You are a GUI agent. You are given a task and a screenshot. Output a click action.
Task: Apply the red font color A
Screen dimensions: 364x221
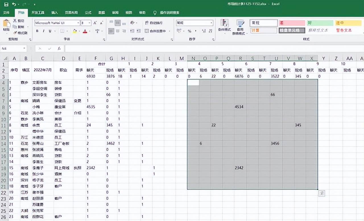click(85, 31)
